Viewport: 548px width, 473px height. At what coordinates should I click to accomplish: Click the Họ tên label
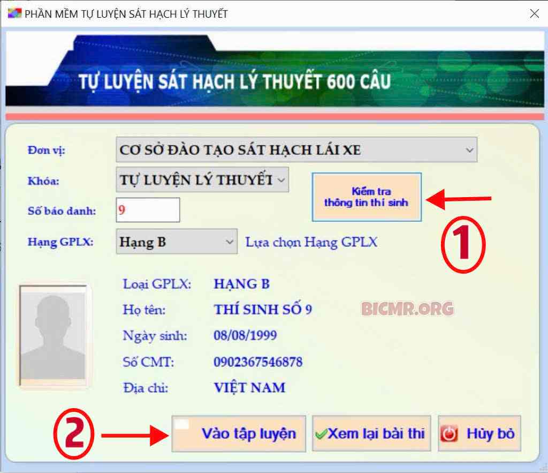click(144, 310)
